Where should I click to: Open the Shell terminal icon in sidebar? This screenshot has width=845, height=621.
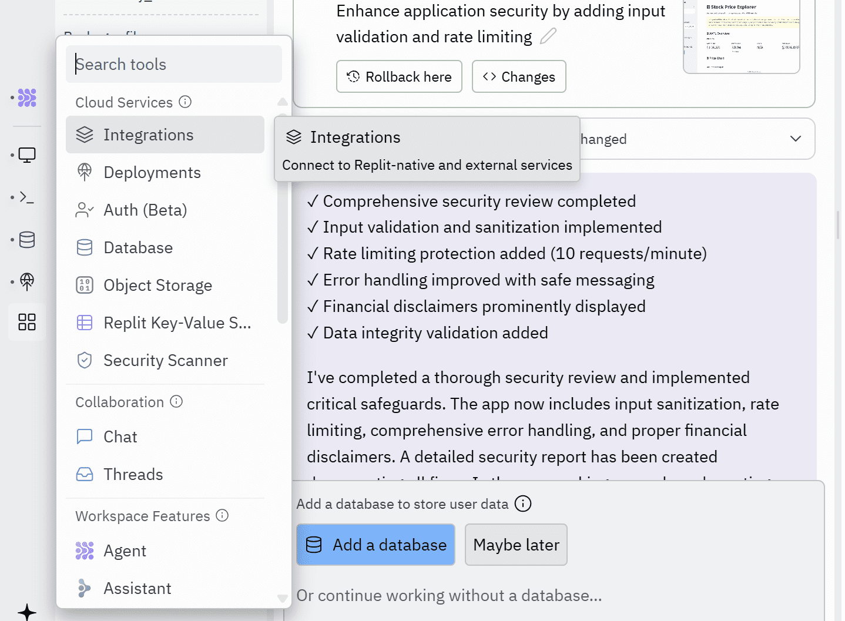pos(27,197)
